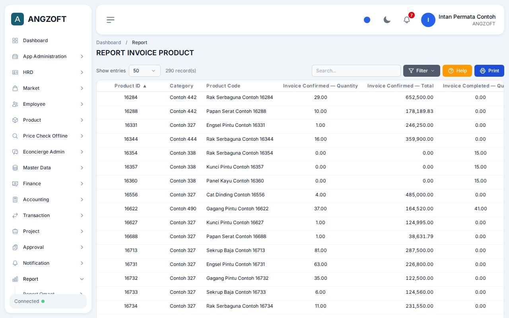Click the user name Intan Permata Contoh

pyautogui.click(x=467, y=17)
